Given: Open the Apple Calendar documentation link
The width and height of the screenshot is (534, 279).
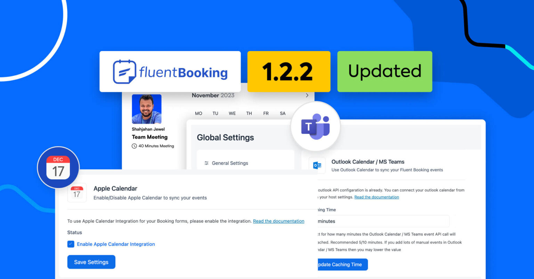Looking at the screenshot, I should coord(278,221).
